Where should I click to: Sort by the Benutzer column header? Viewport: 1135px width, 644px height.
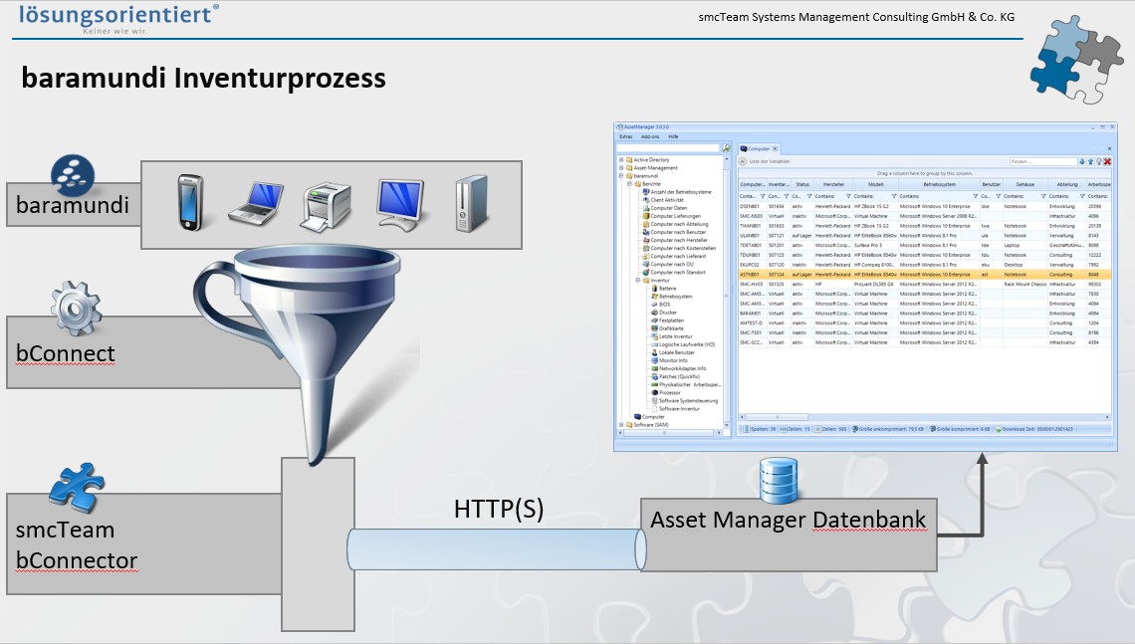pyautogui.click(x=991, y=184)
